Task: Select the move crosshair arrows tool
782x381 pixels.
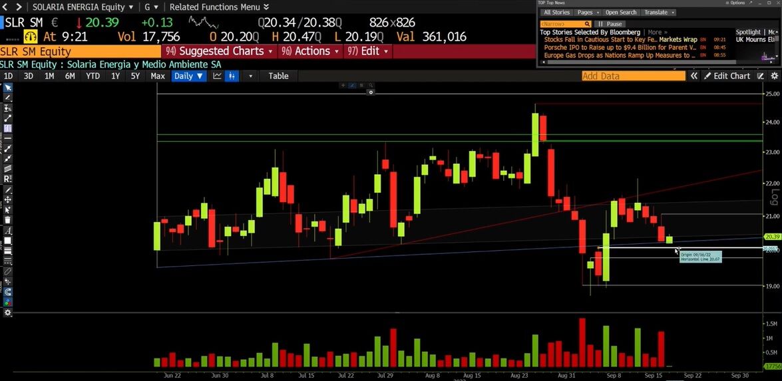Action: pyautogui.click(x=8, y=199)
